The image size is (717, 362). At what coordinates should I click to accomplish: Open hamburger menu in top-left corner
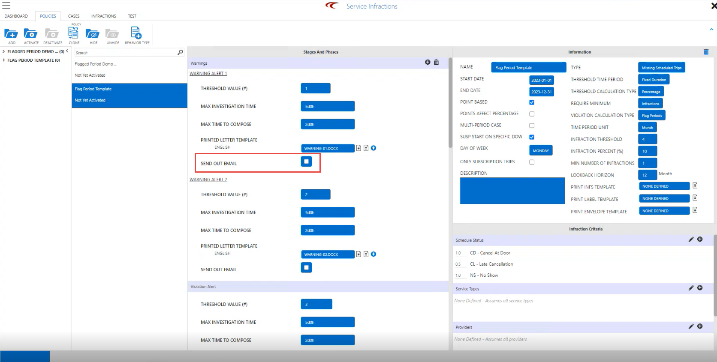tap(6, 6)
